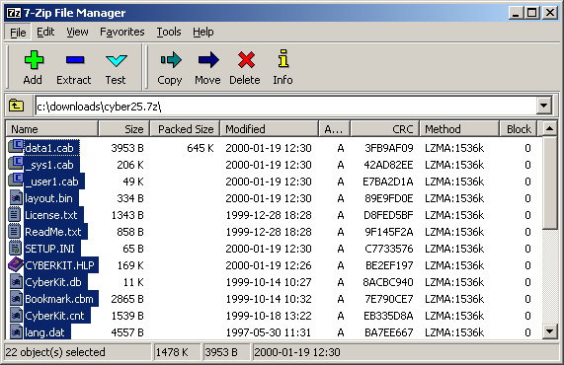Click the License.txt document icon
The height and width of the screenshot is (365, 564).
14,215
